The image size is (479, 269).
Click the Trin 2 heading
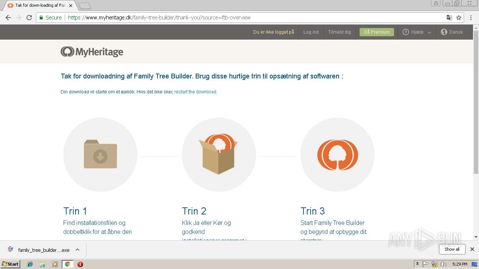point(194,211)
